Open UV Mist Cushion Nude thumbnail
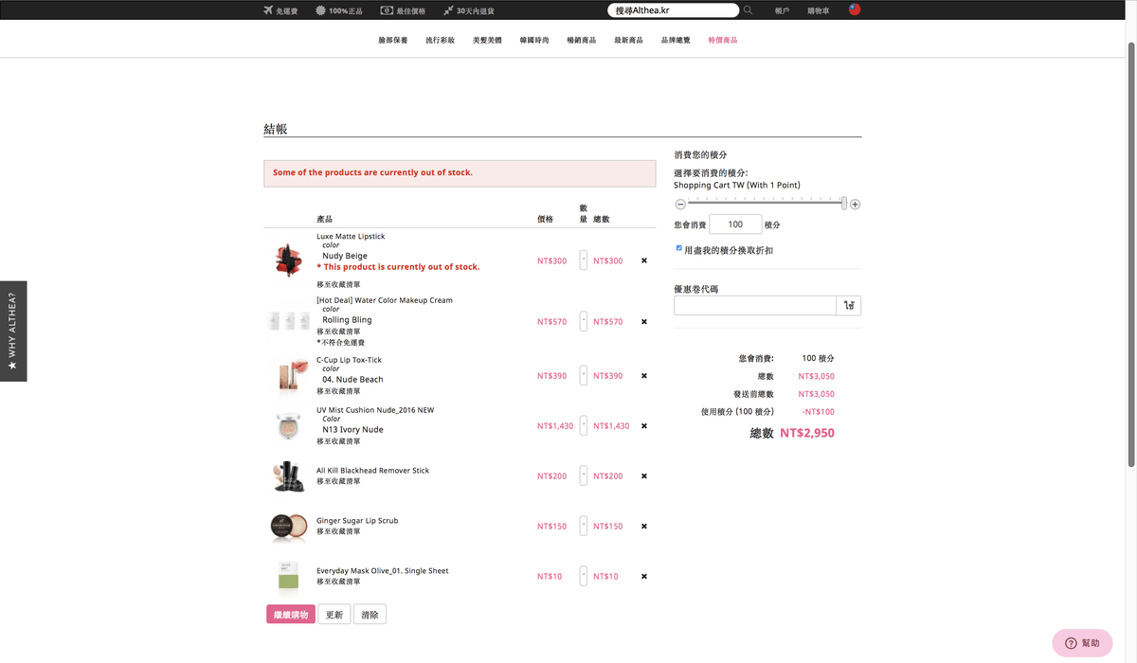1137x663 pixels. (287, 426)
